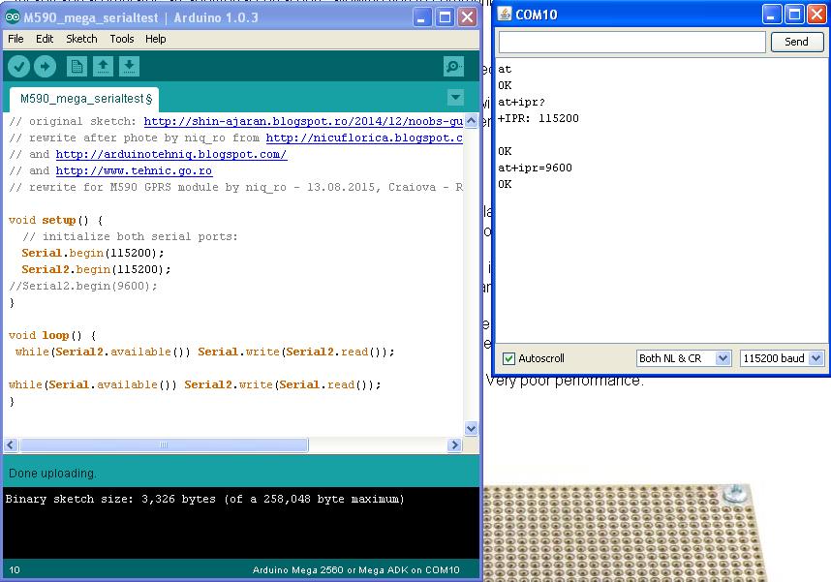The height and width of the screenshot is (582, 831).
Task: Toggle the Autoscroll checkbox in Serial Monitor
Action: click(x=508, y=358)
